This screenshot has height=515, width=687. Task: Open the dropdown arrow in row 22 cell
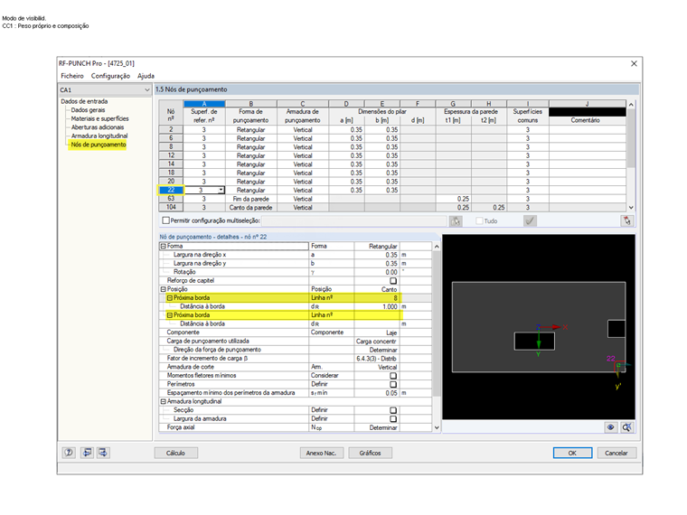tap(221, 190)
